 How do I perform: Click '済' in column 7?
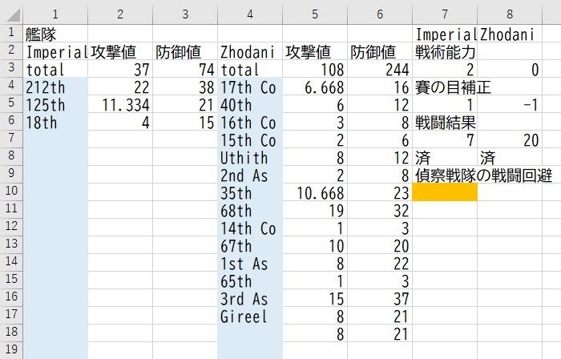445,156
